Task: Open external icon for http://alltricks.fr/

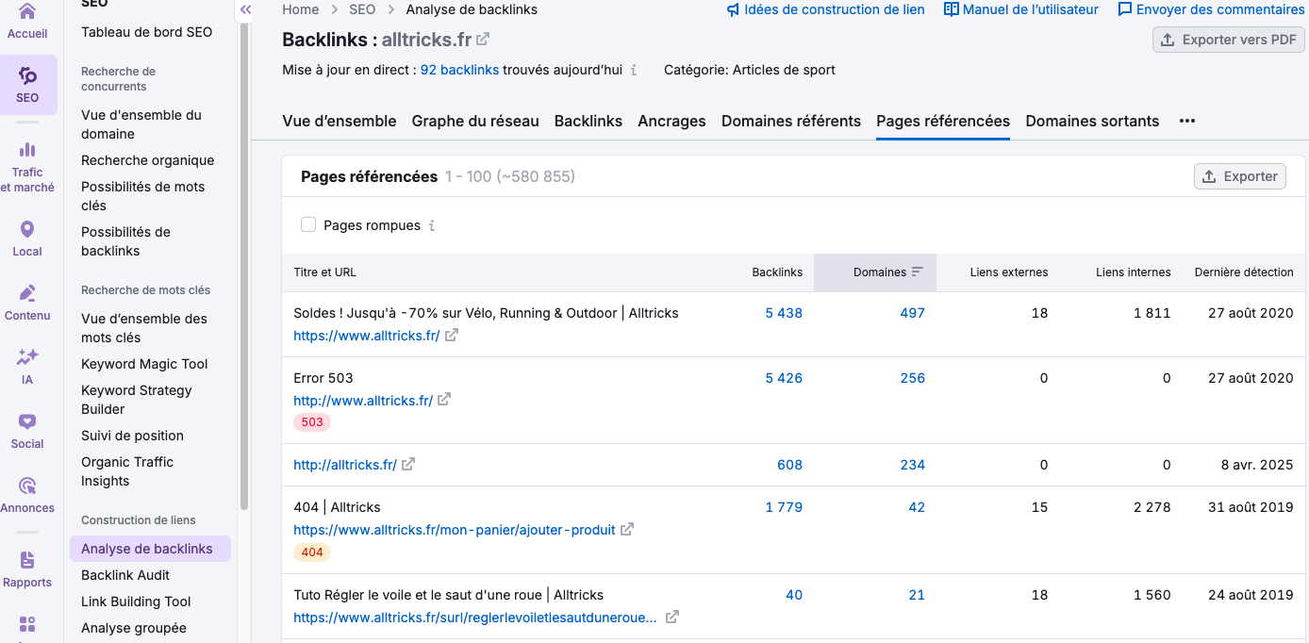Action: 408,464
